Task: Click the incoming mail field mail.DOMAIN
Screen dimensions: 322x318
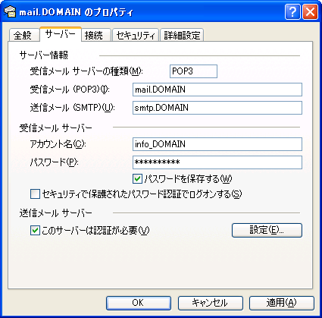Action: pyautogui.click(x=217, y=90)
